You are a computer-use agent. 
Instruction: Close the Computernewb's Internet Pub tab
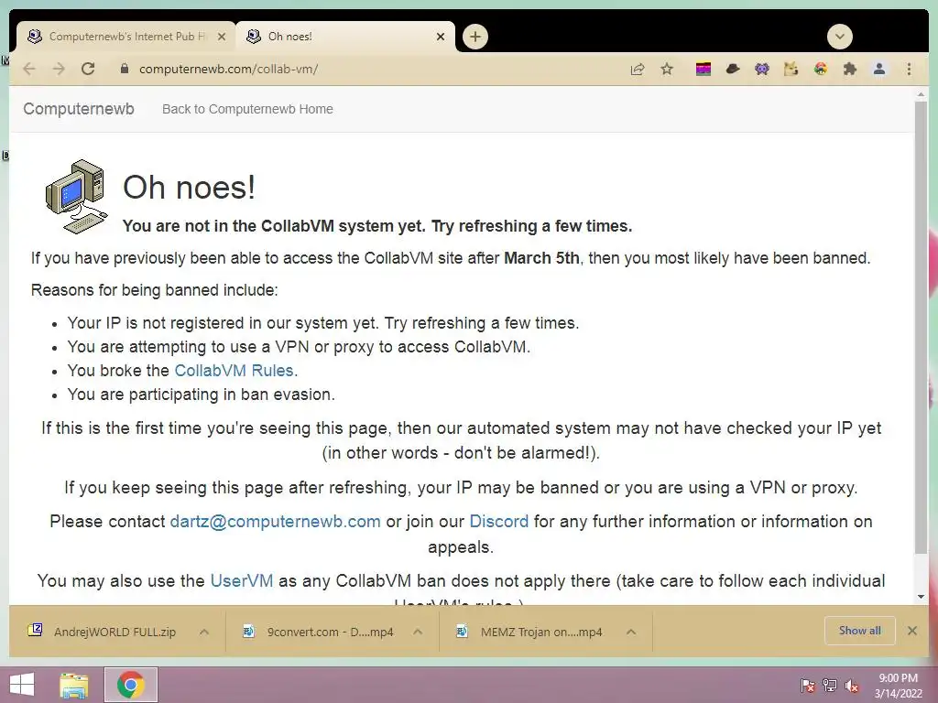[x=222, y=37]
